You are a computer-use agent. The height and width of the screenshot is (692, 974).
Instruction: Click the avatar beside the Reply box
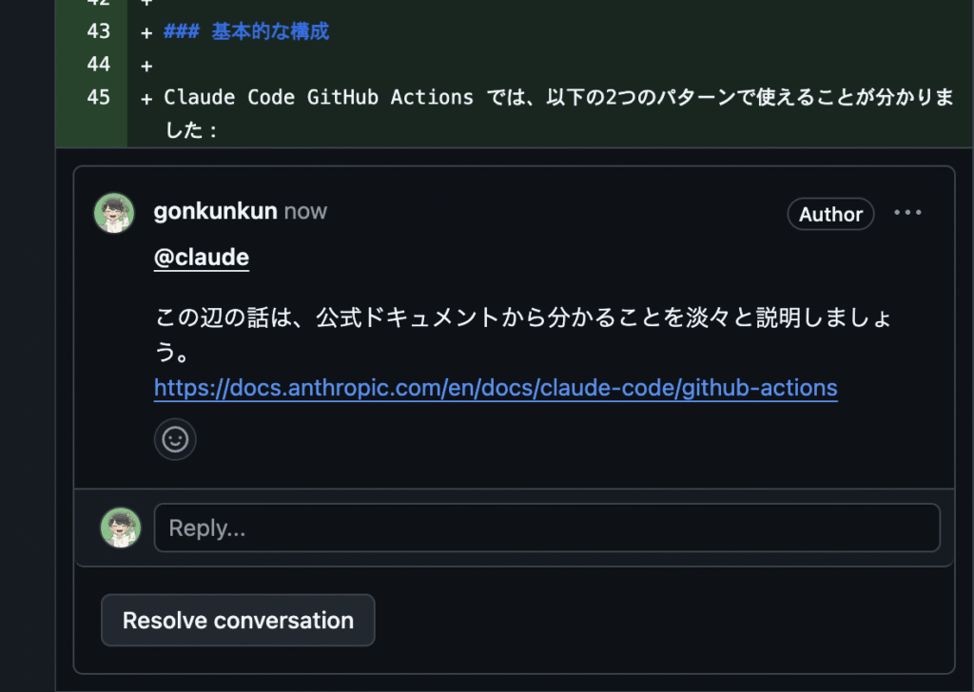[x=121, y=528]
